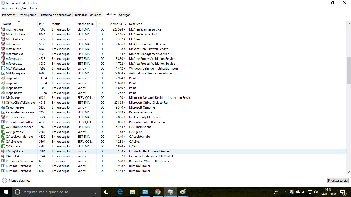Launch Microsoft Edge from the taskbar
351x197 pixels.
click(x=120, y=192)
